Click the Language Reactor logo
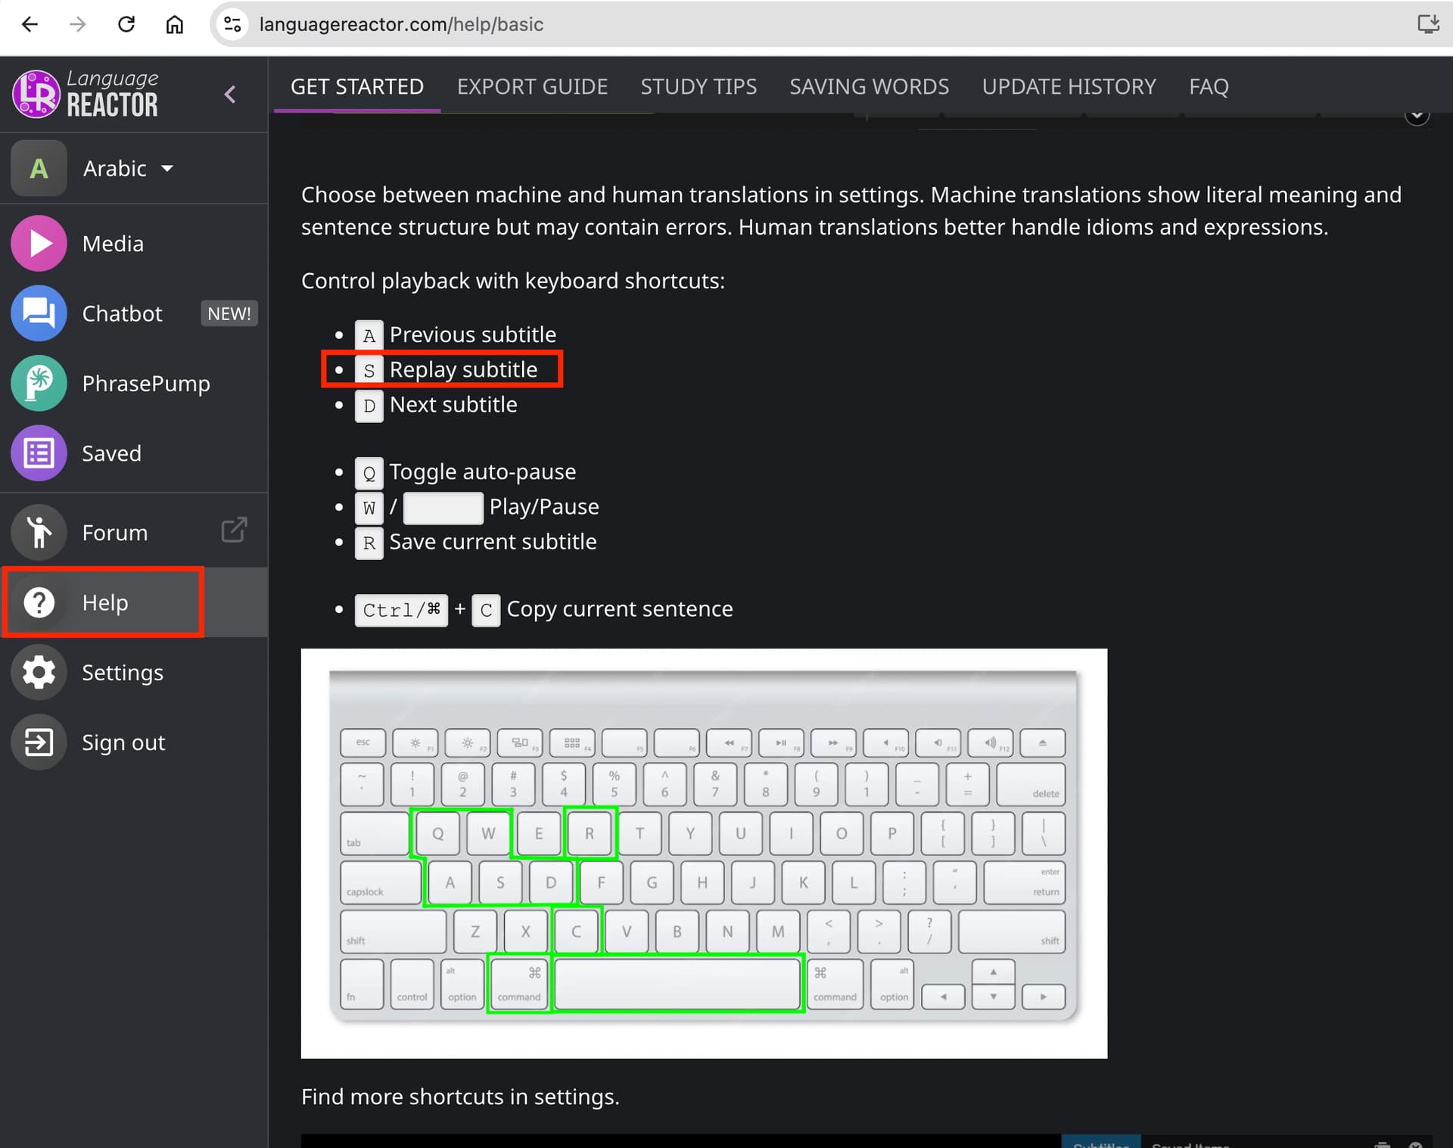 coord(86,94)
